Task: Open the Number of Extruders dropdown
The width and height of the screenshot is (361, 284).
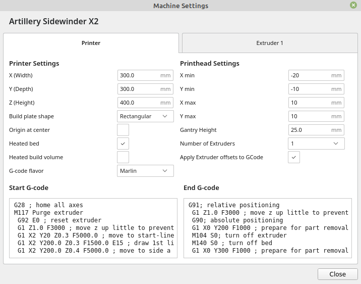Action: pyautogui.click(x=316, y=144)
